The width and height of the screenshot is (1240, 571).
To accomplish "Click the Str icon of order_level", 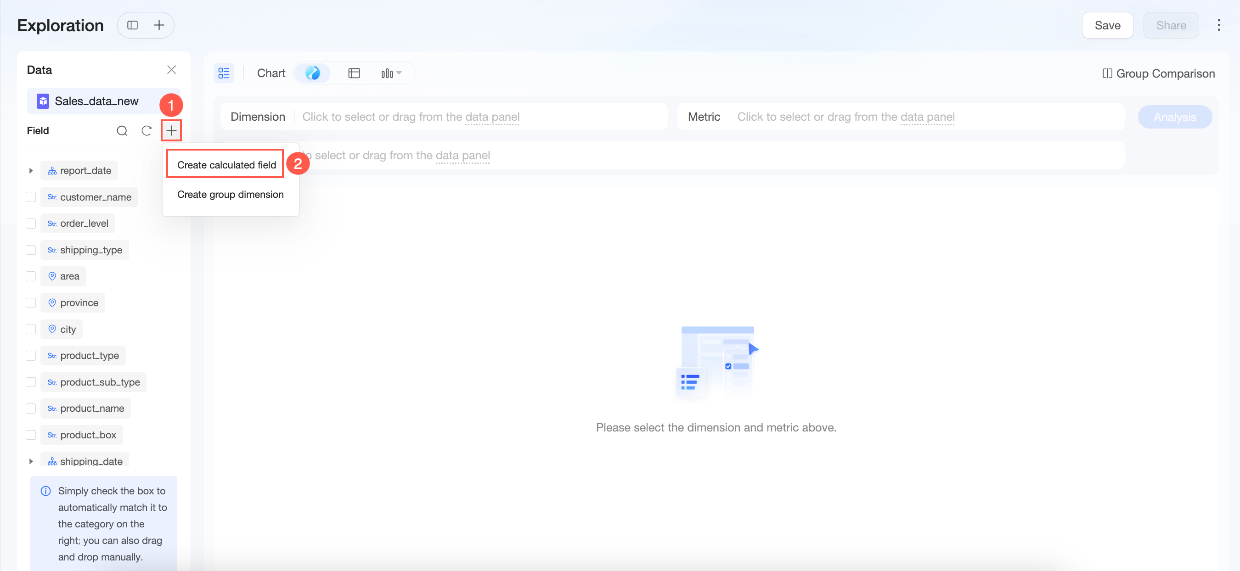I will pos(52,224).
